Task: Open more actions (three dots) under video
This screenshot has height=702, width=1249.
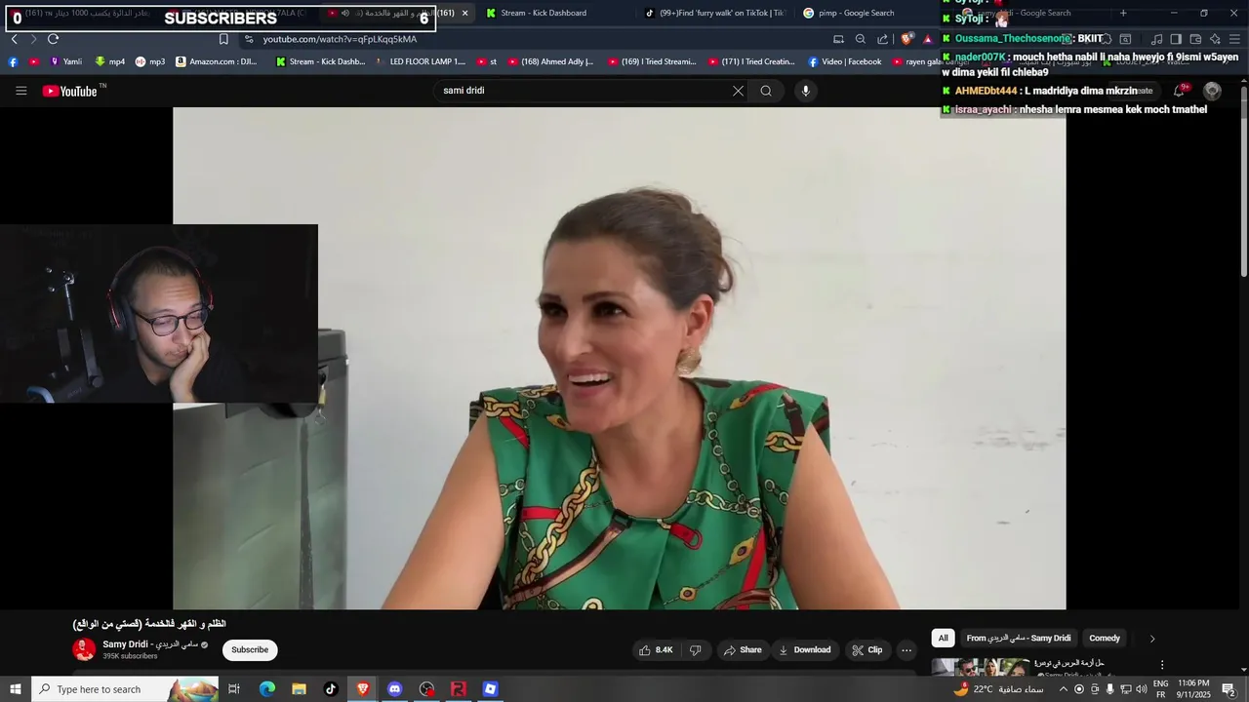Action: tap(907, 650)
